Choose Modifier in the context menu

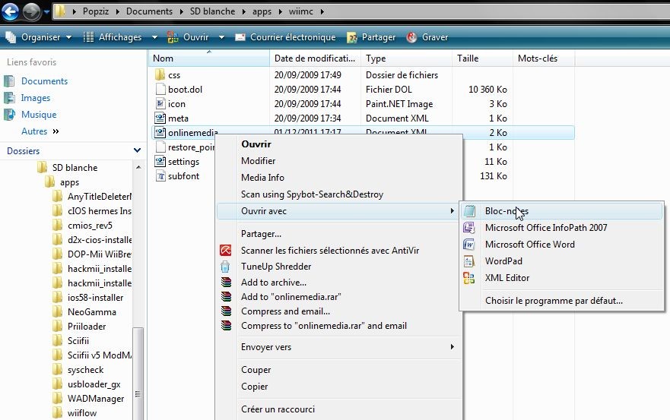tap(340, 161)
